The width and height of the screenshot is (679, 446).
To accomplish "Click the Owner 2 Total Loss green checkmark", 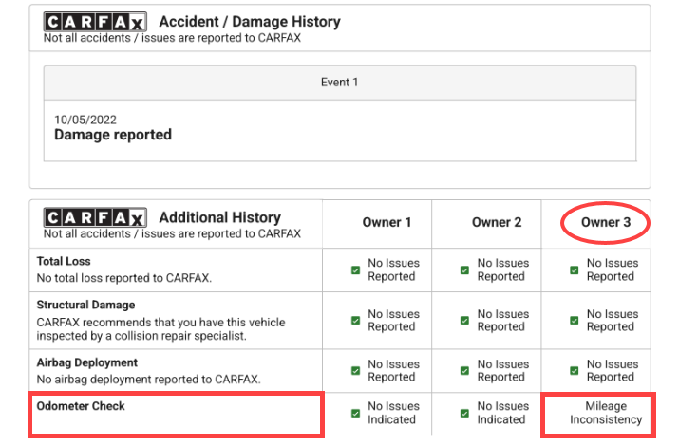I will pyautogui.click(x=464, y=269).
